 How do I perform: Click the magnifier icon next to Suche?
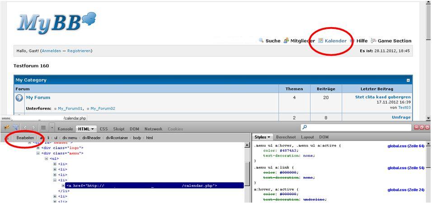pyautogui.click(x=261, y=41)
